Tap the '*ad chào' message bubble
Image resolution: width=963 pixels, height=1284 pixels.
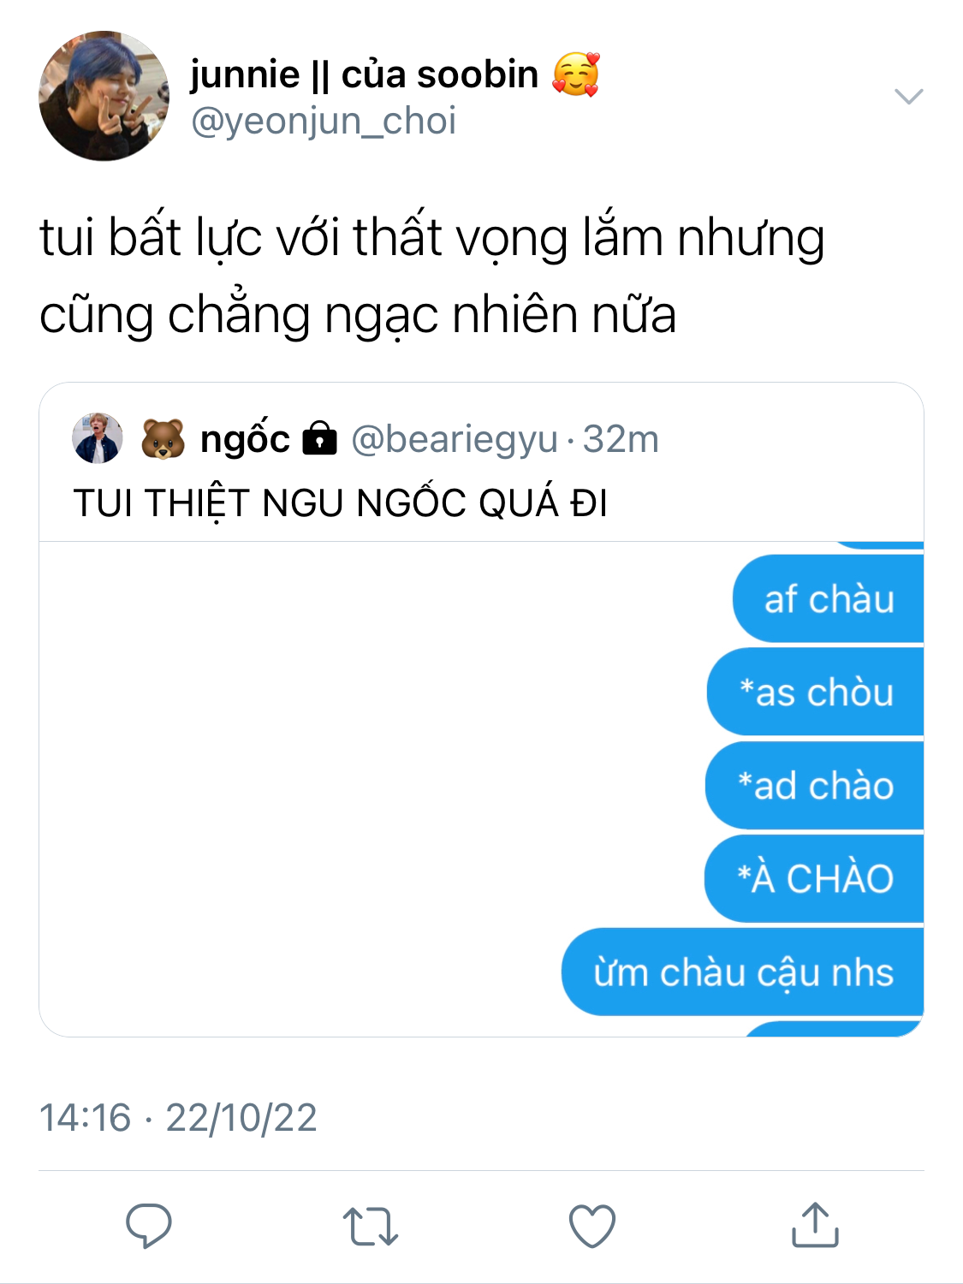pyautogui.click(x=814, y=785)
